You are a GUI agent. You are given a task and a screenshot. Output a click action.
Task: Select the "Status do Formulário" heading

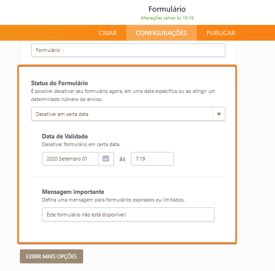pyautogui.click(x=59, y=83)
